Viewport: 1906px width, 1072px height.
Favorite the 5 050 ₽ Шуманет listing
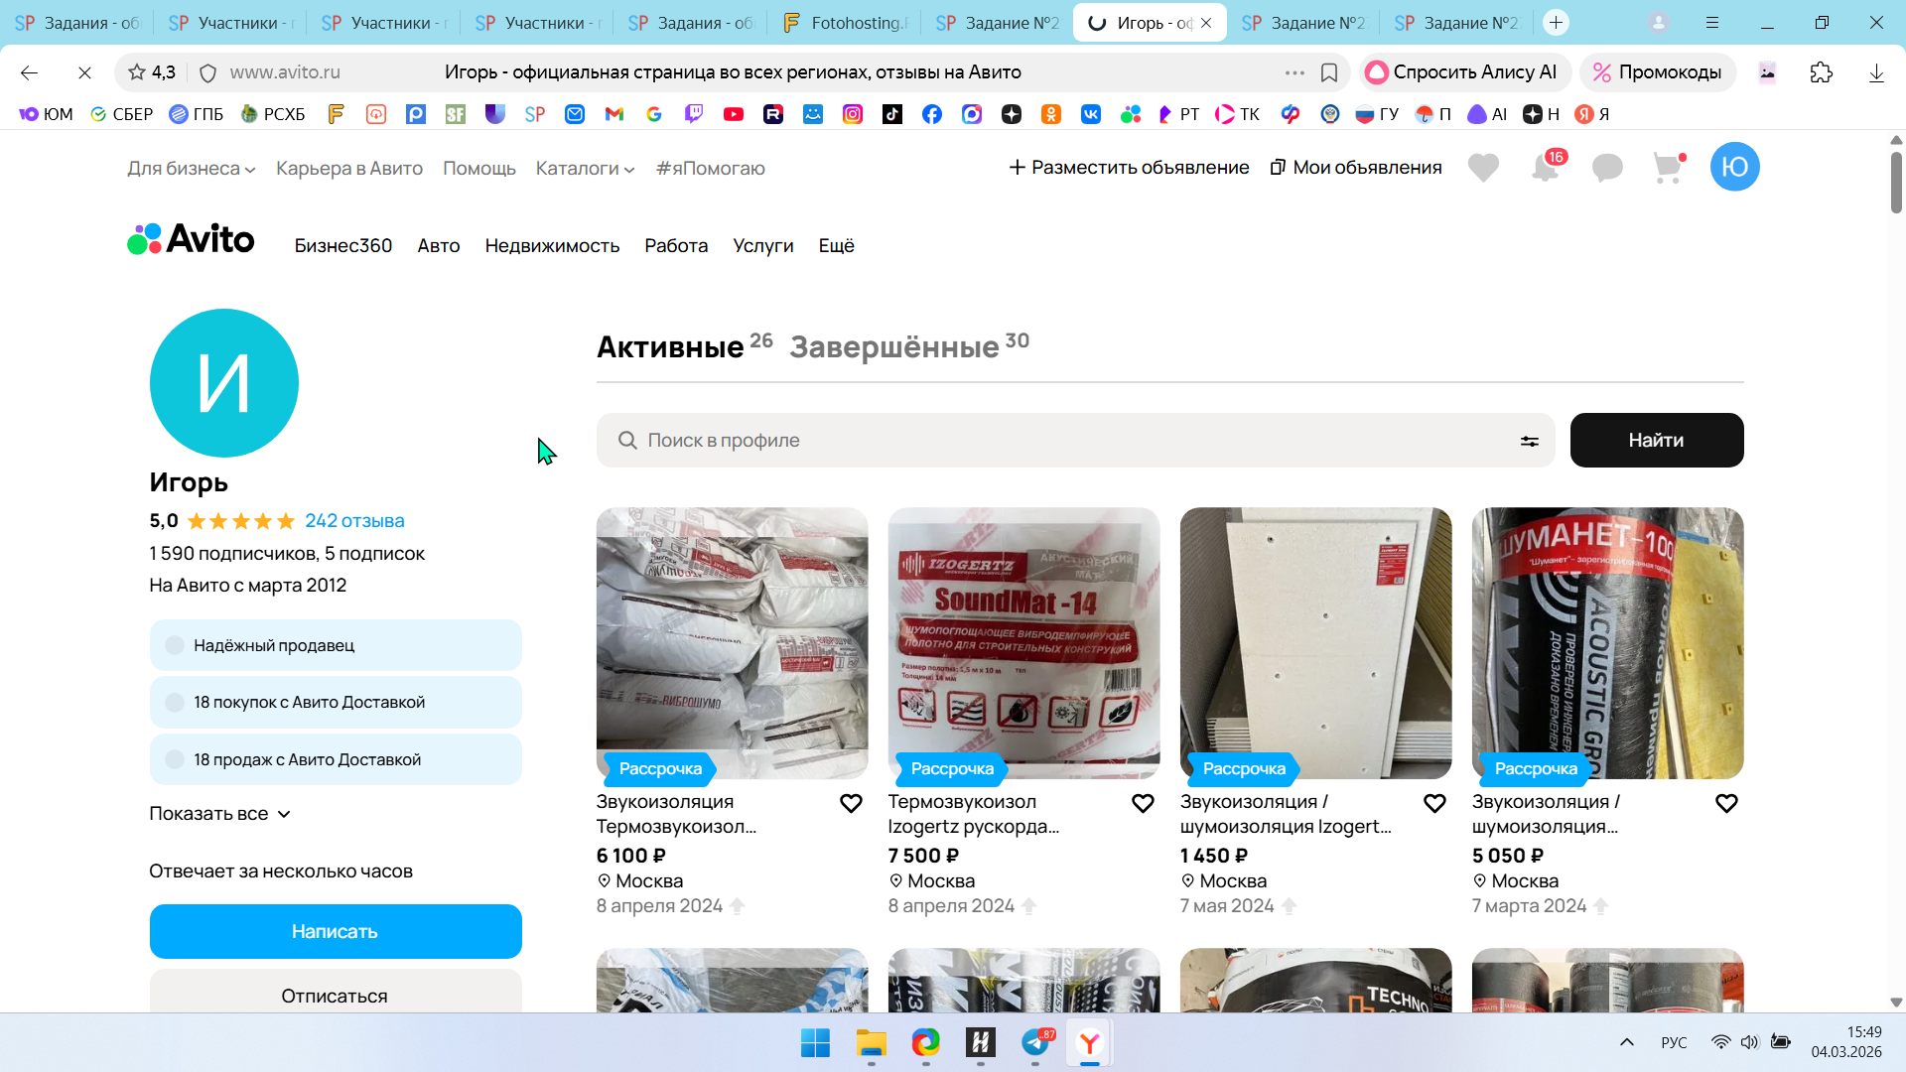[x=1726, y=803]
